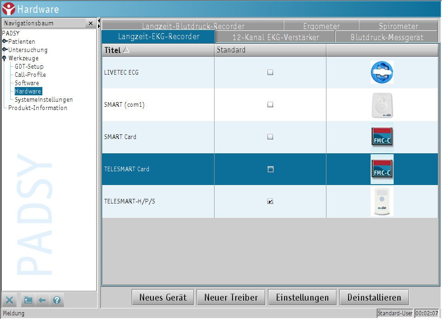Viewport: 442px width, 319px height.
Task: Click the SMART (com1) recorder icon
Action: (x=382, y=105)
